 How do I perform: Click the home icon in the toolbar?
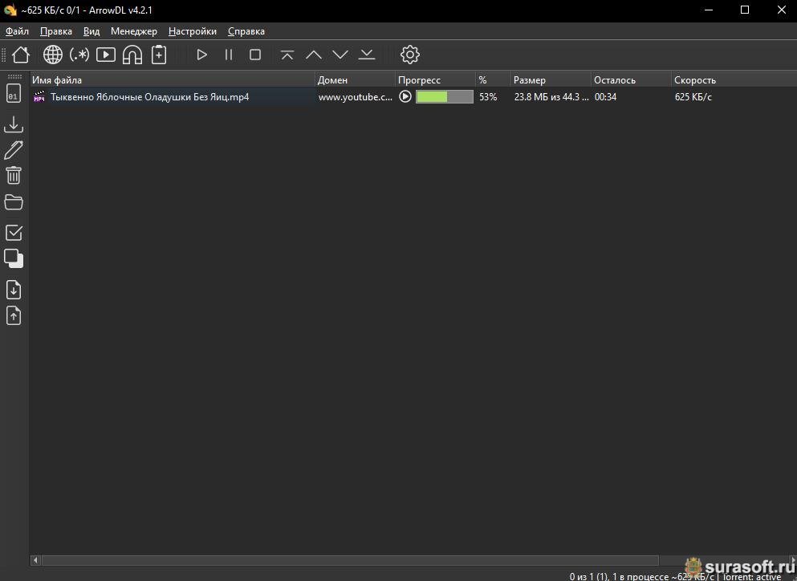click(x=21, y=55)
